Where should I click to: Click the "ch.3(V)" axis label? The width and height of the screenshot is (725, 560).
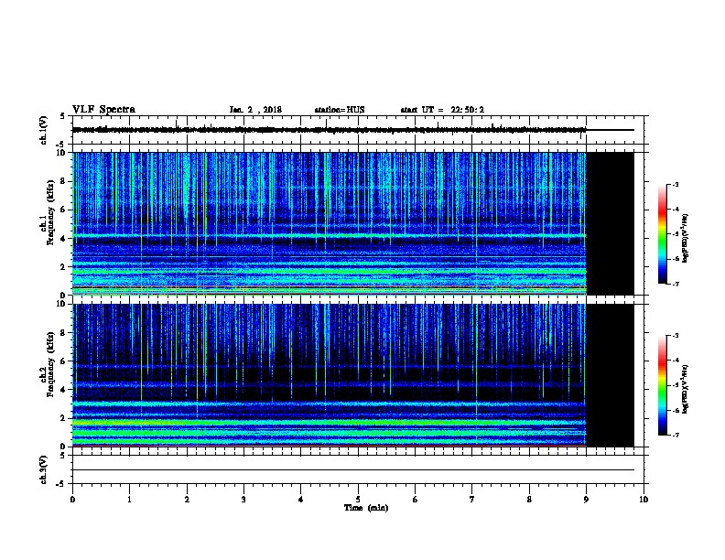pos(43,469)
